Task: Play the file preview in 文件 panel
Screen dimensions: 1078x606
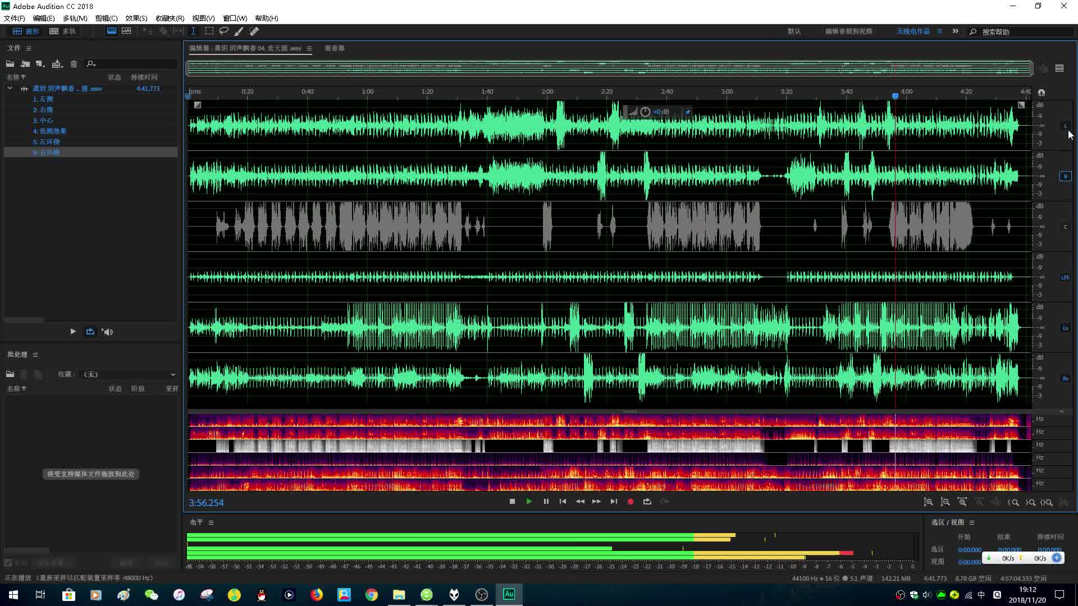Action: 73,332
